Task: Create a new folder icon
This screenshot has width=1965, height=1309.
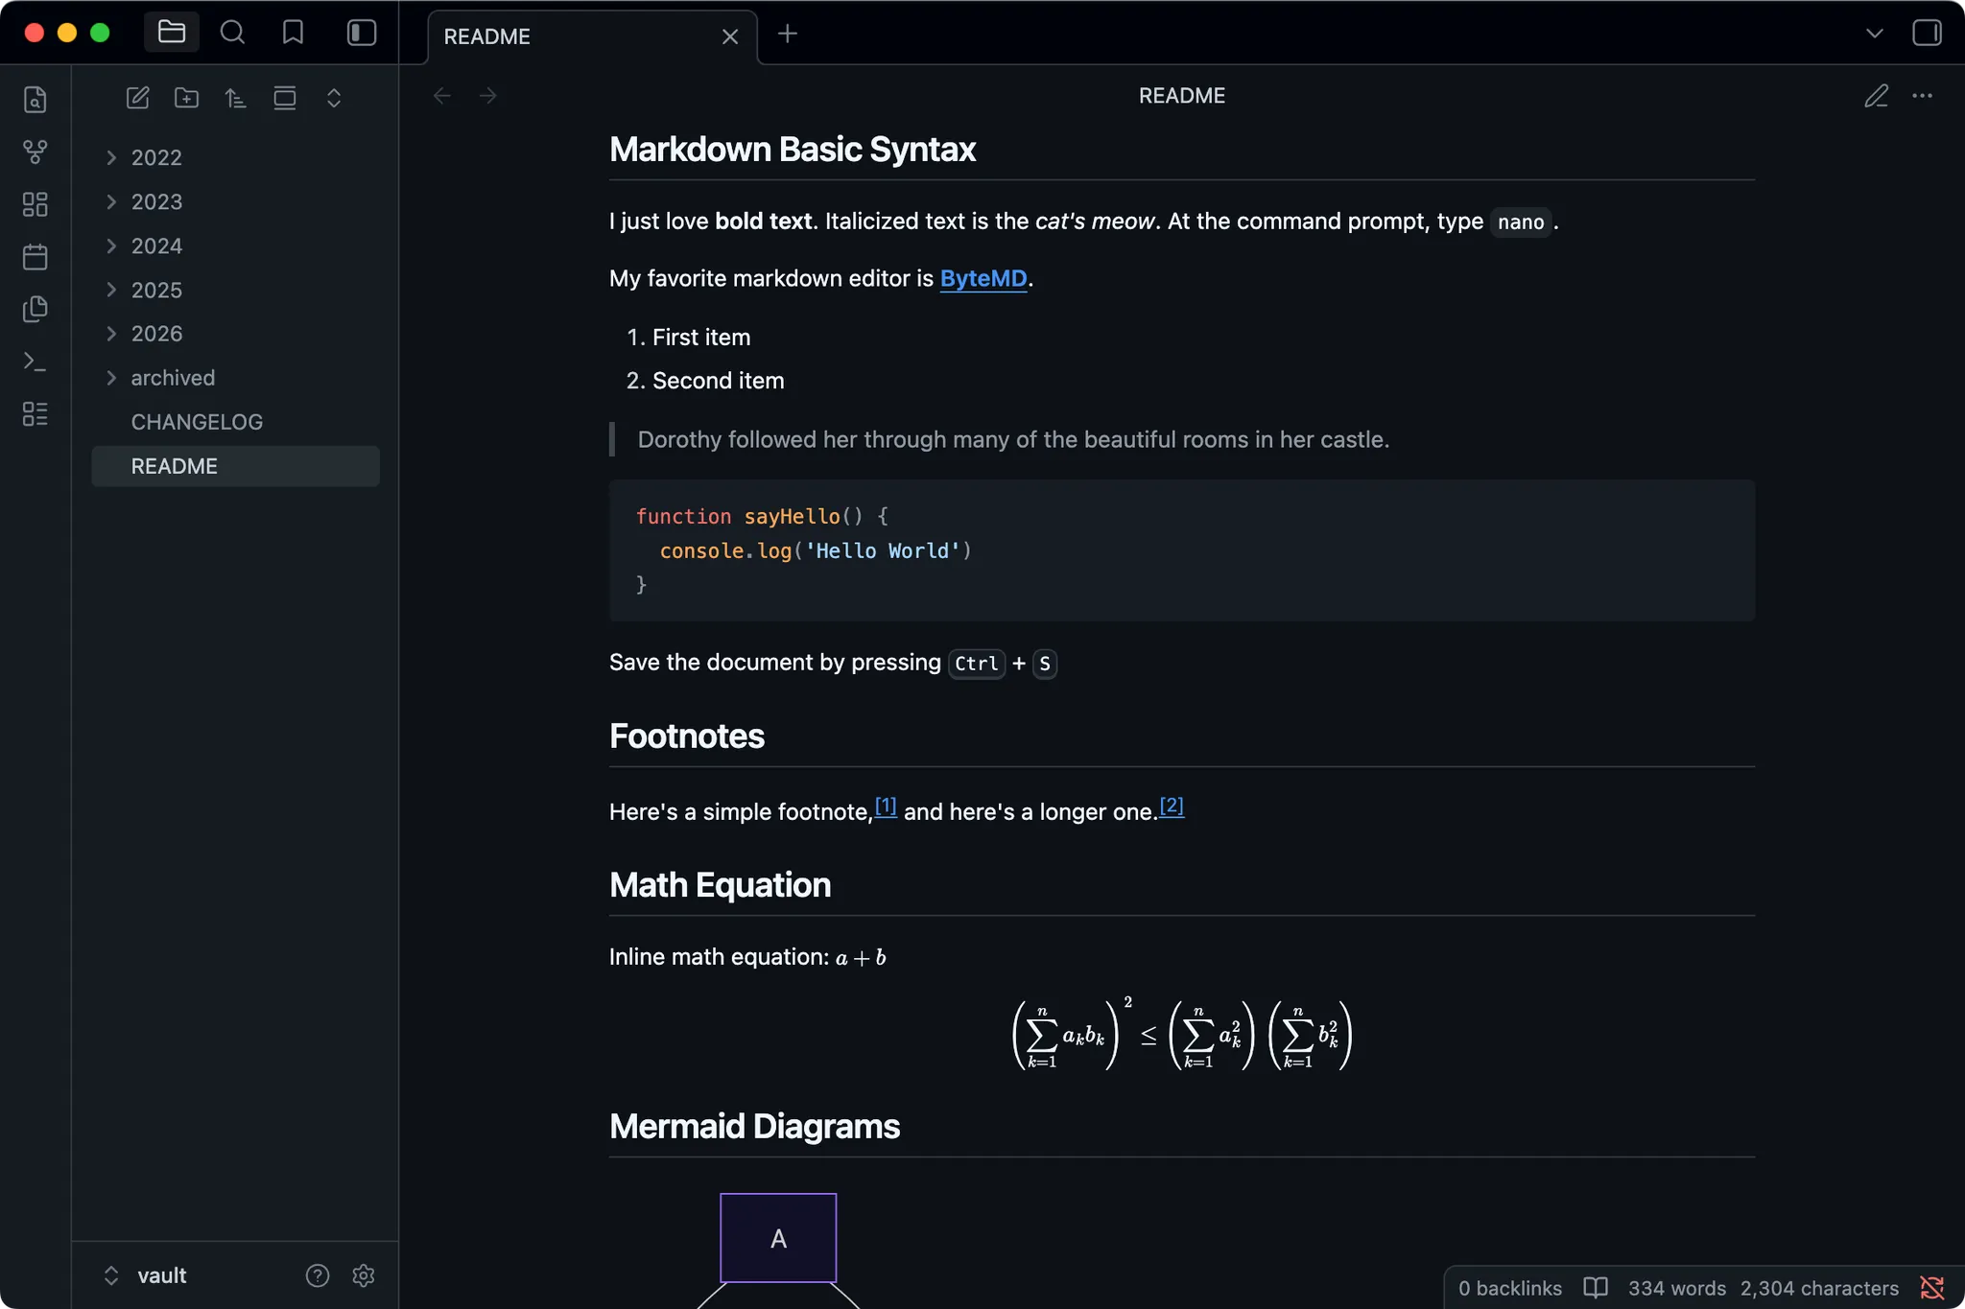Action: (187, 98)
